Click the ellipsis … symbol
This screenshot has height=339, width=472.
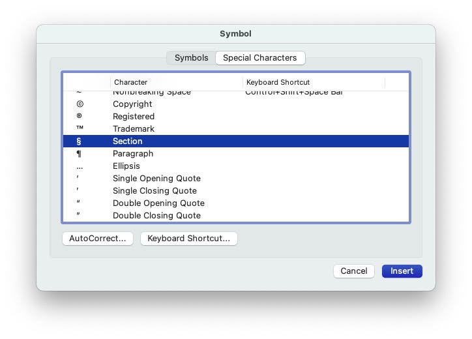coord(80,168)
